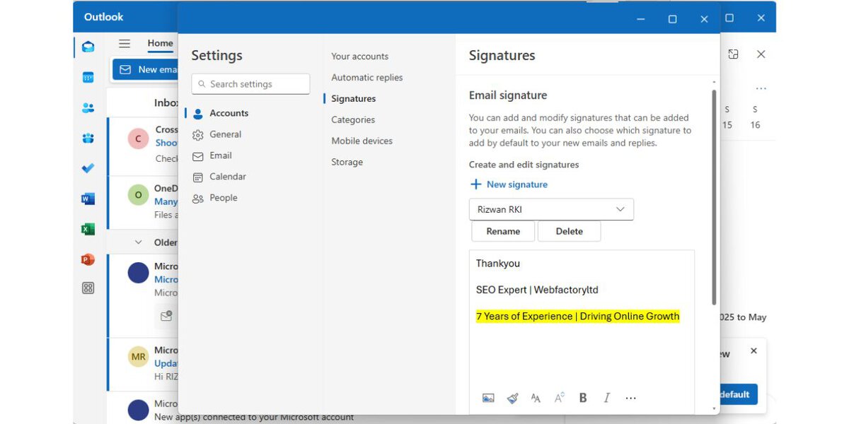849x424 pixels.
Task: Open the message from sender MR
Action: click(143, 364)
